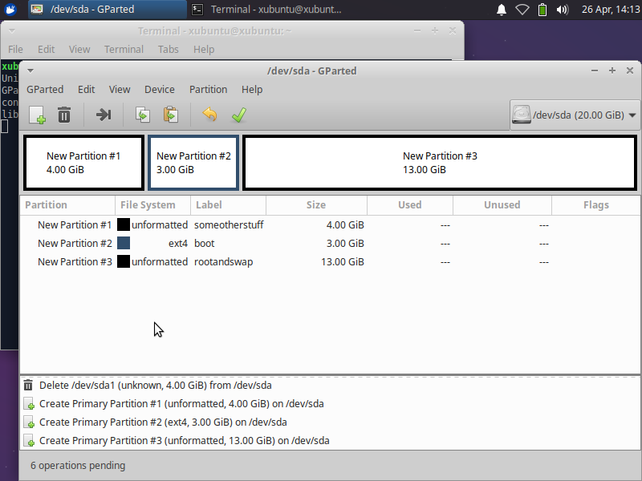Viewport: 642px width, 481px height.
Task: Click the Used column header
Action: click(x=410, y=205)
